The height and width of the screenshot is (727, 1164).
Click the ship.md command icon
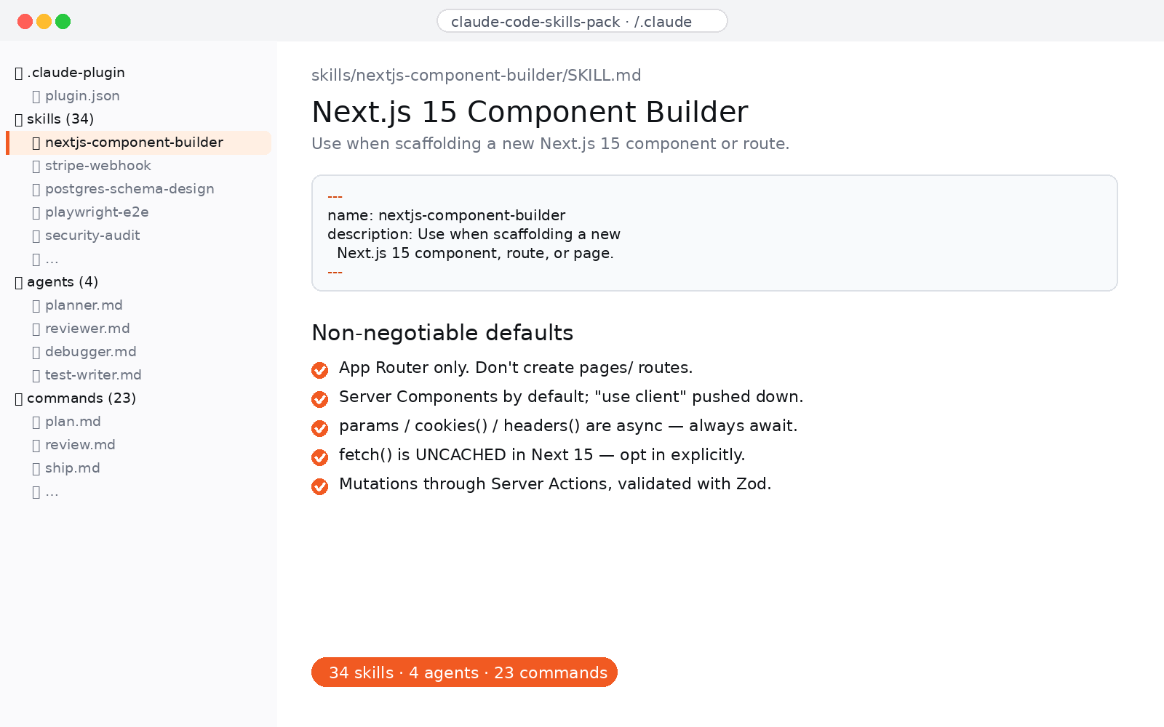click(x=36, y=468)
